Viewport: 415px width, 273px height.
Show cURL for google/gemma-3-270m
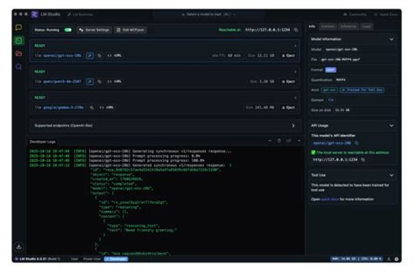[x=107, y=108]
